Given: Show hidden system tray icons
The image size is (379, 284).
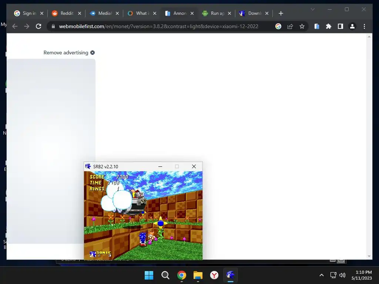Looking at the screenshot, I should tap(322, 275).
